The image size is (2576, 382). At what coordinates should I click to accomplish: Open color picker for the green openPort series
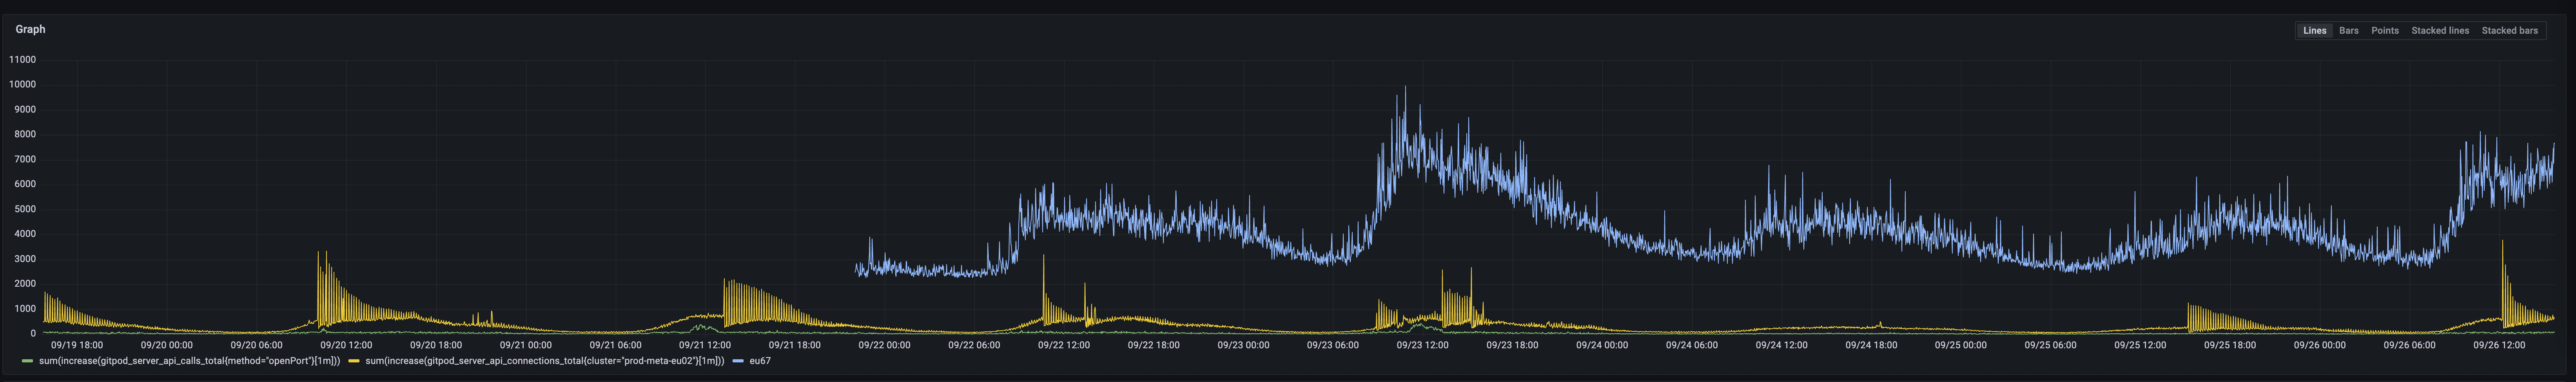pos(28,361)
